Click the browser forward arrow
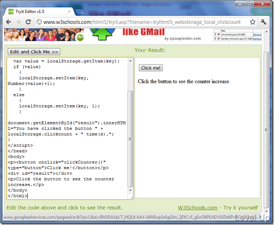The height and width of the screenshot is (225, 274). click(x=18, y=22)
